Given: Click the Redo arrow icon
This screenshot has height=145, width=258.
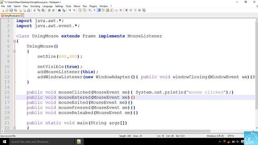Looking at the screenshot, I should click(x=54, y=10).
